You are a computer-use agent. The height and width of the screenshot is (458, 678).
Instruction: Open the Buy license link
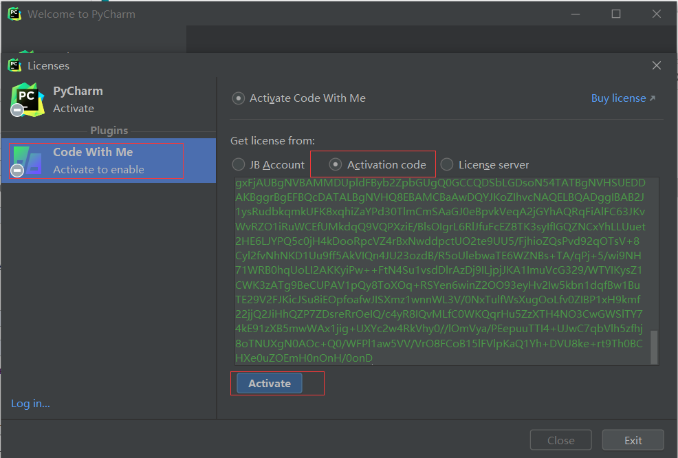pos(623,98)
